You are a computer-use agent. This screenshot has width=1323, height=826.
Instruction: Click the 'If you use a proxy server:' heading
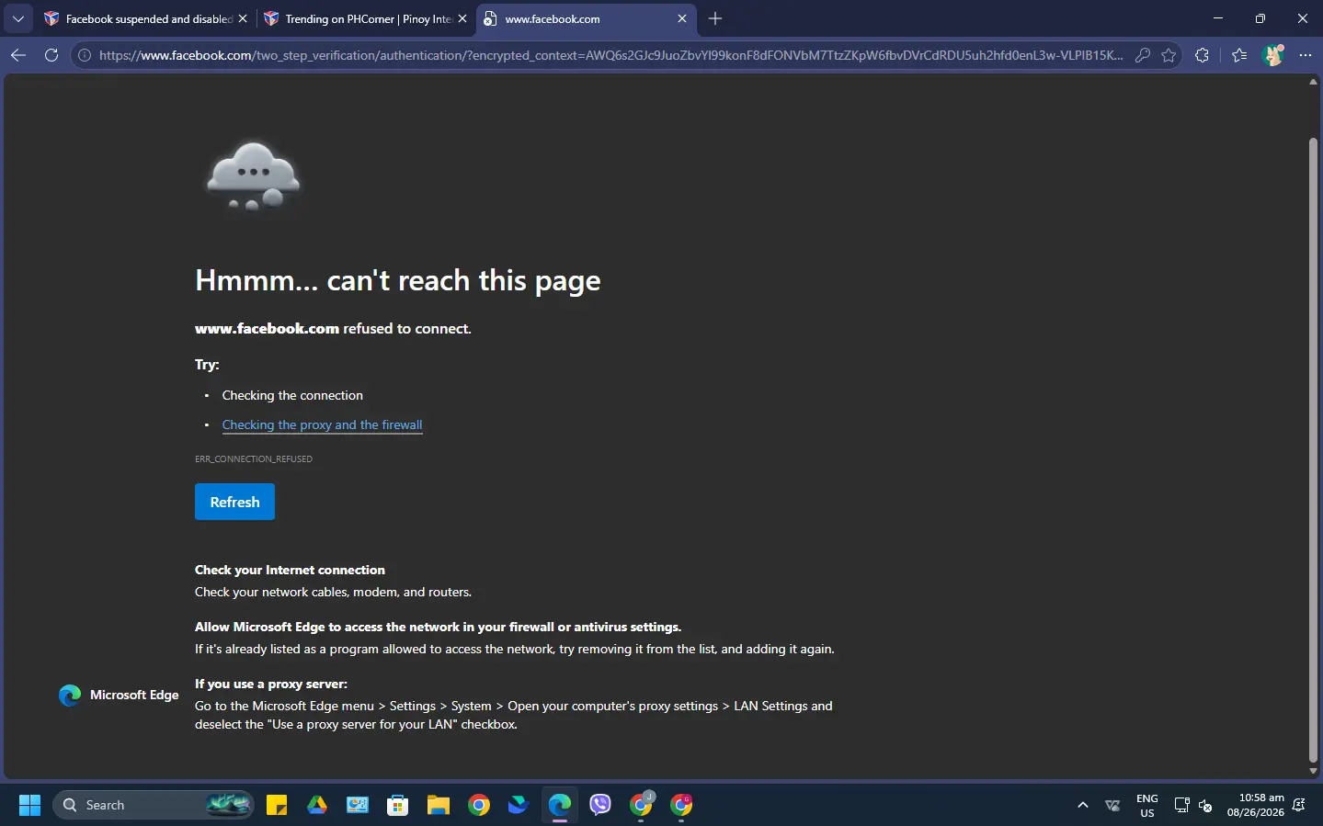pos(271,684)
